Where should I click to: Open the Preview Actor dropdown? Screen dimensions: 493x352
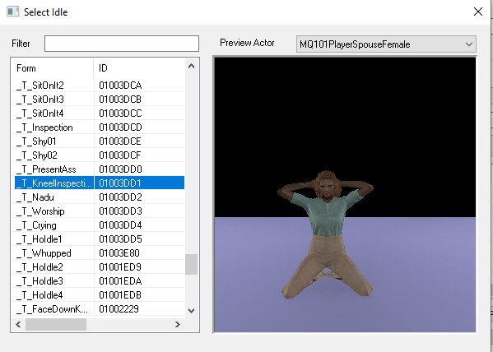coord(386,44)
